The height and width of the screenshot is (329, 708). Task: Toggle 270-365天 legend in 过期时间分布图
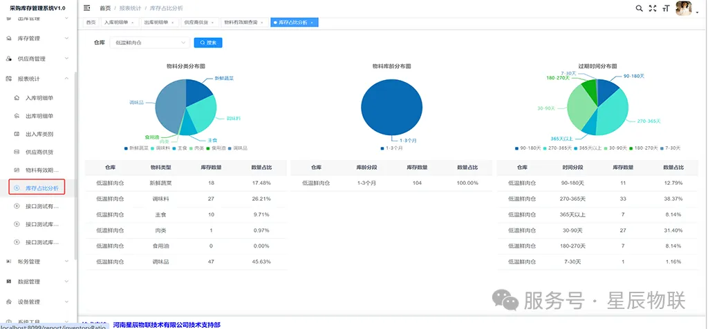pos(557,148)
